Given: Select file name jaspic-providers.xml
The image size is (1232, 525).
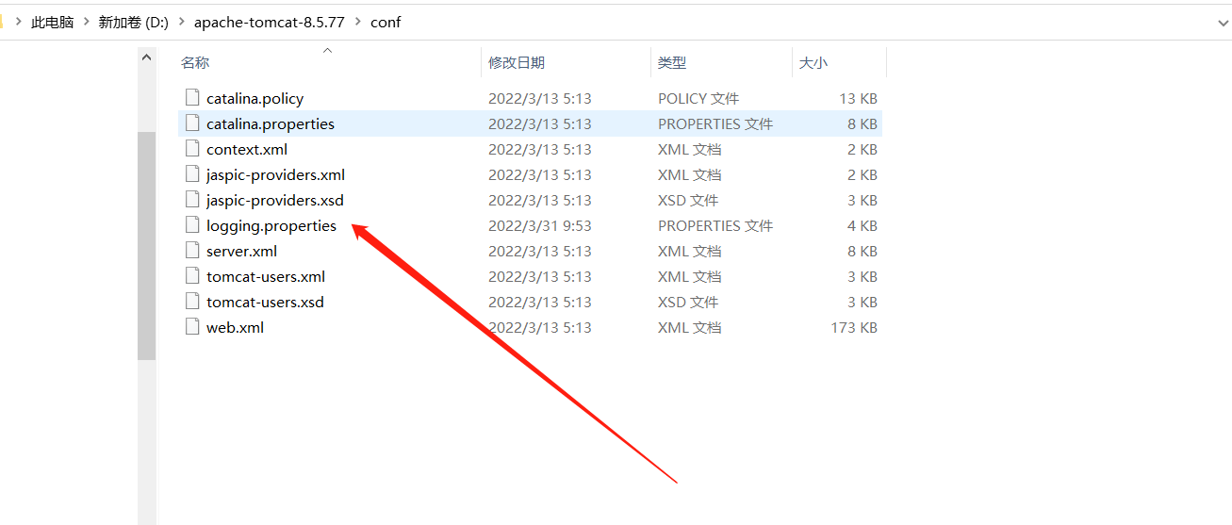Looking at the screenshot, I should [275, 174].
